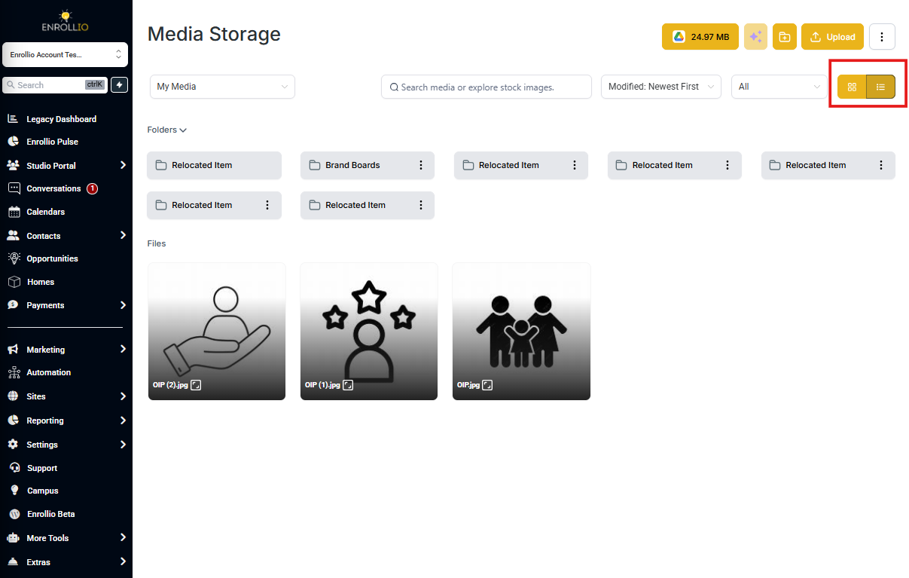Open the My Media dropdown
The height and width of the screenshot is (578, 909).
(x=222, y=87)
